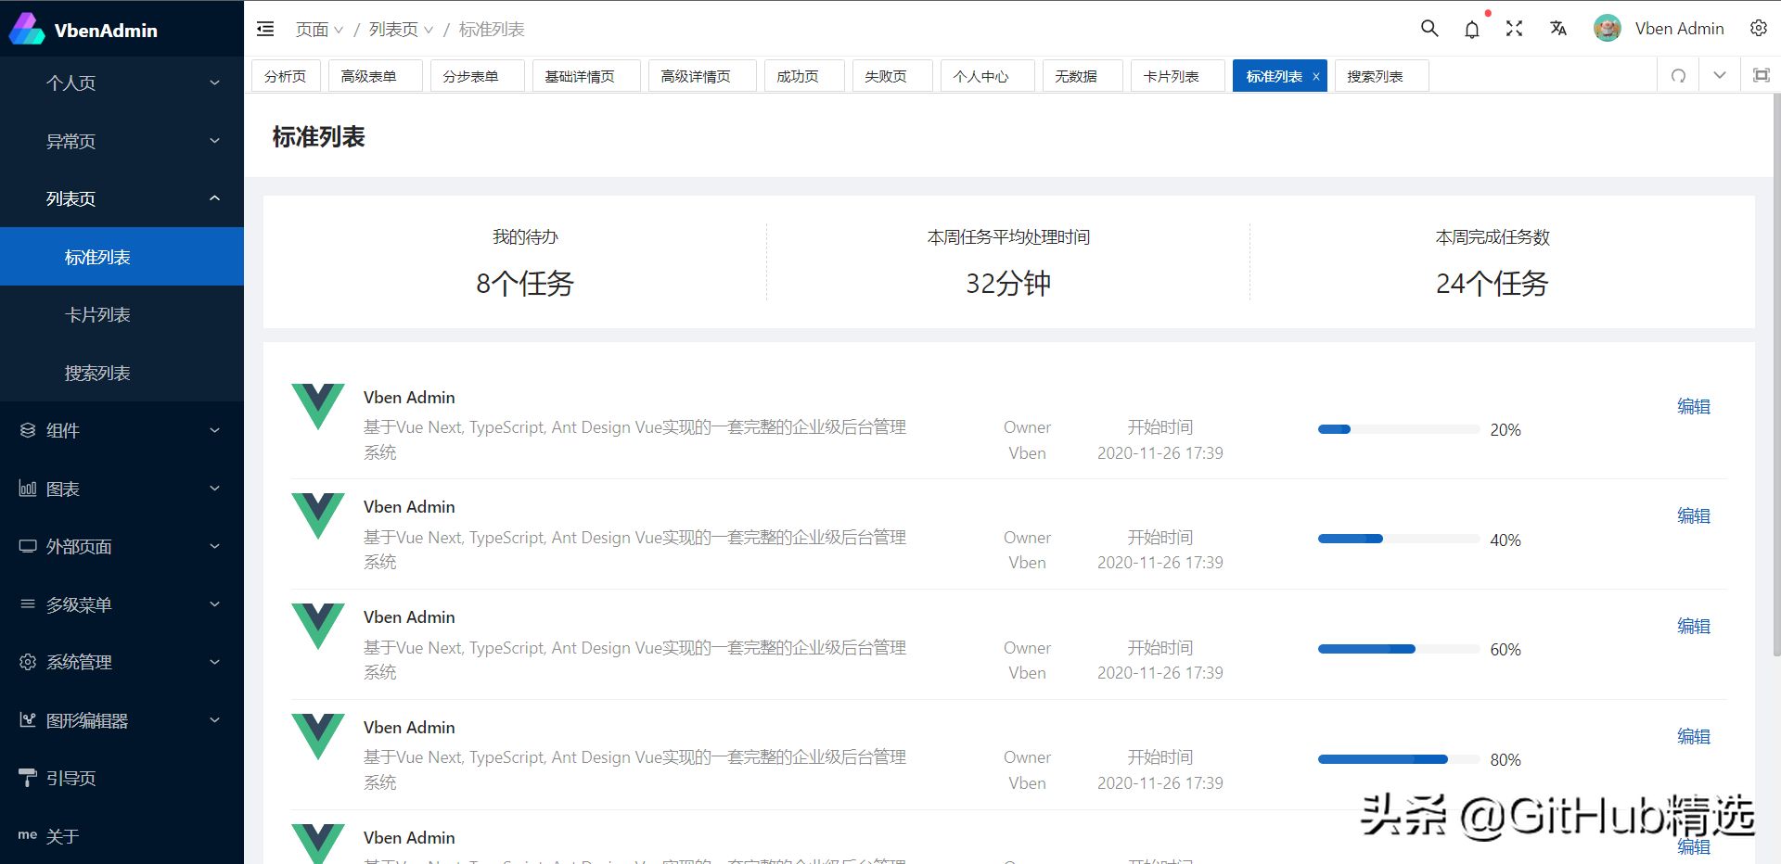Open the 页面 breadcrumb dropdown
Image resolution: width=1781 pixels, height=864 pixels.
(318, 29)
